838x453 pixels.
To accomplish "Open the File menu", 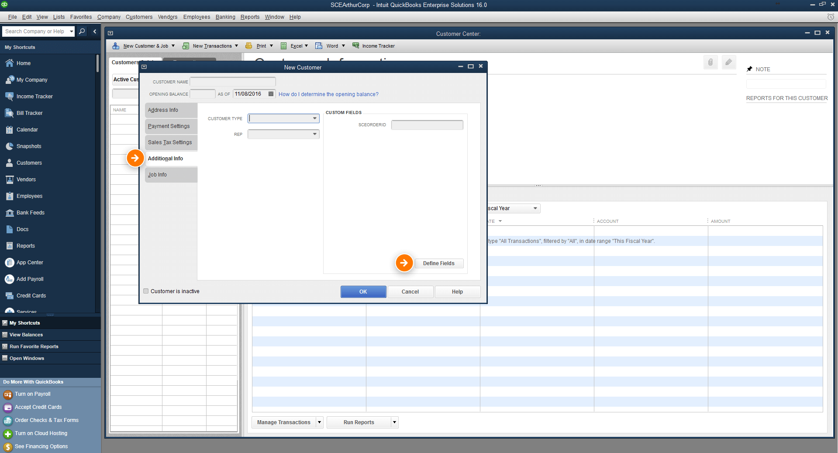I will [x=12, y=17].
